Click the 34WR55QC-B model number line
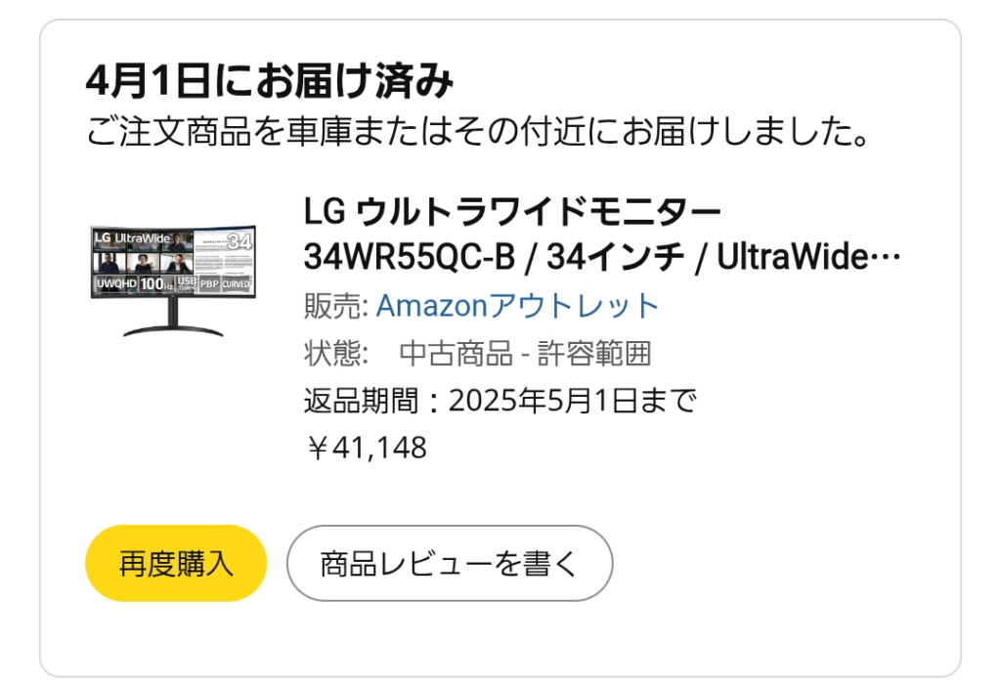 pos(409,258)
